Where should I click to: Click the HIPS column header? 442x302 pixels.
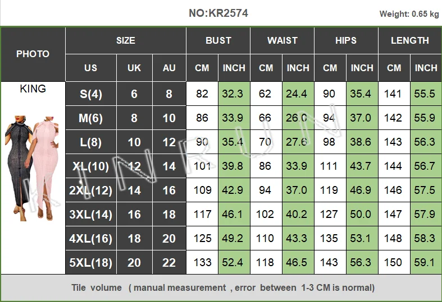click(x=346, y=40)
